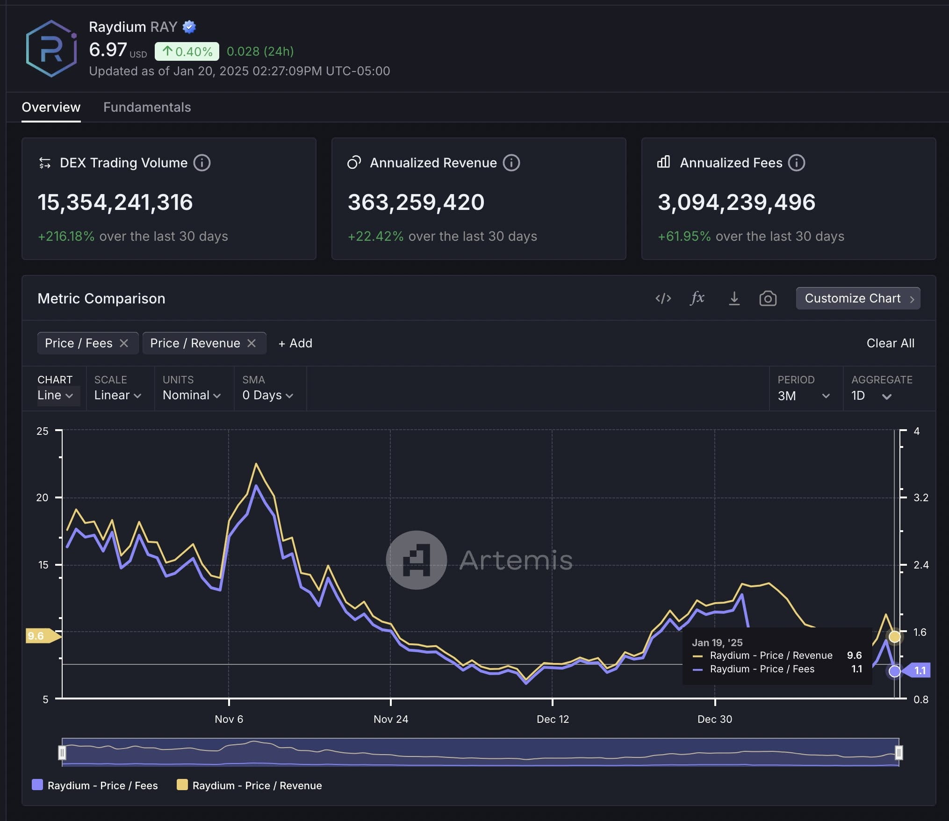This screenshot has height=821, width=949.
Task: Click DEX Trading Volume info icon
Action: pyautogui.click(x=202, y=163)
